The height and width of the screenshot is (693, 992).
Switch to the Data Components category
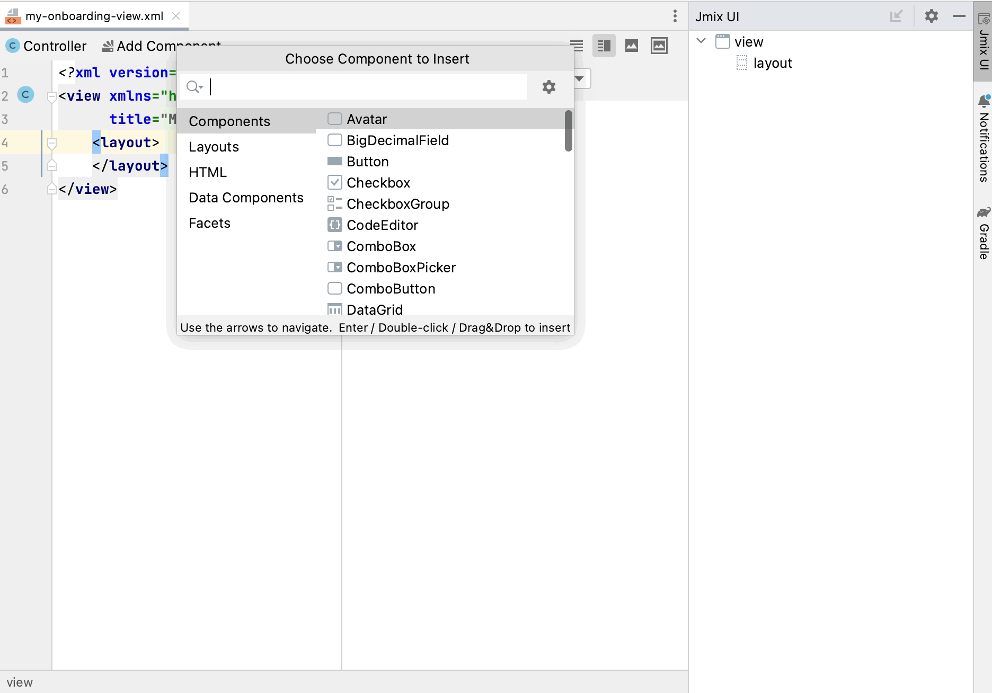click(246, 198)
